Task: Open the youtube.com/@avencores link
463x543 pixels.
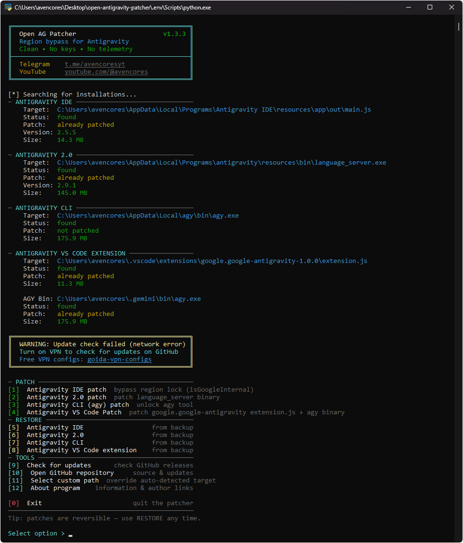Action: point(106,72)
